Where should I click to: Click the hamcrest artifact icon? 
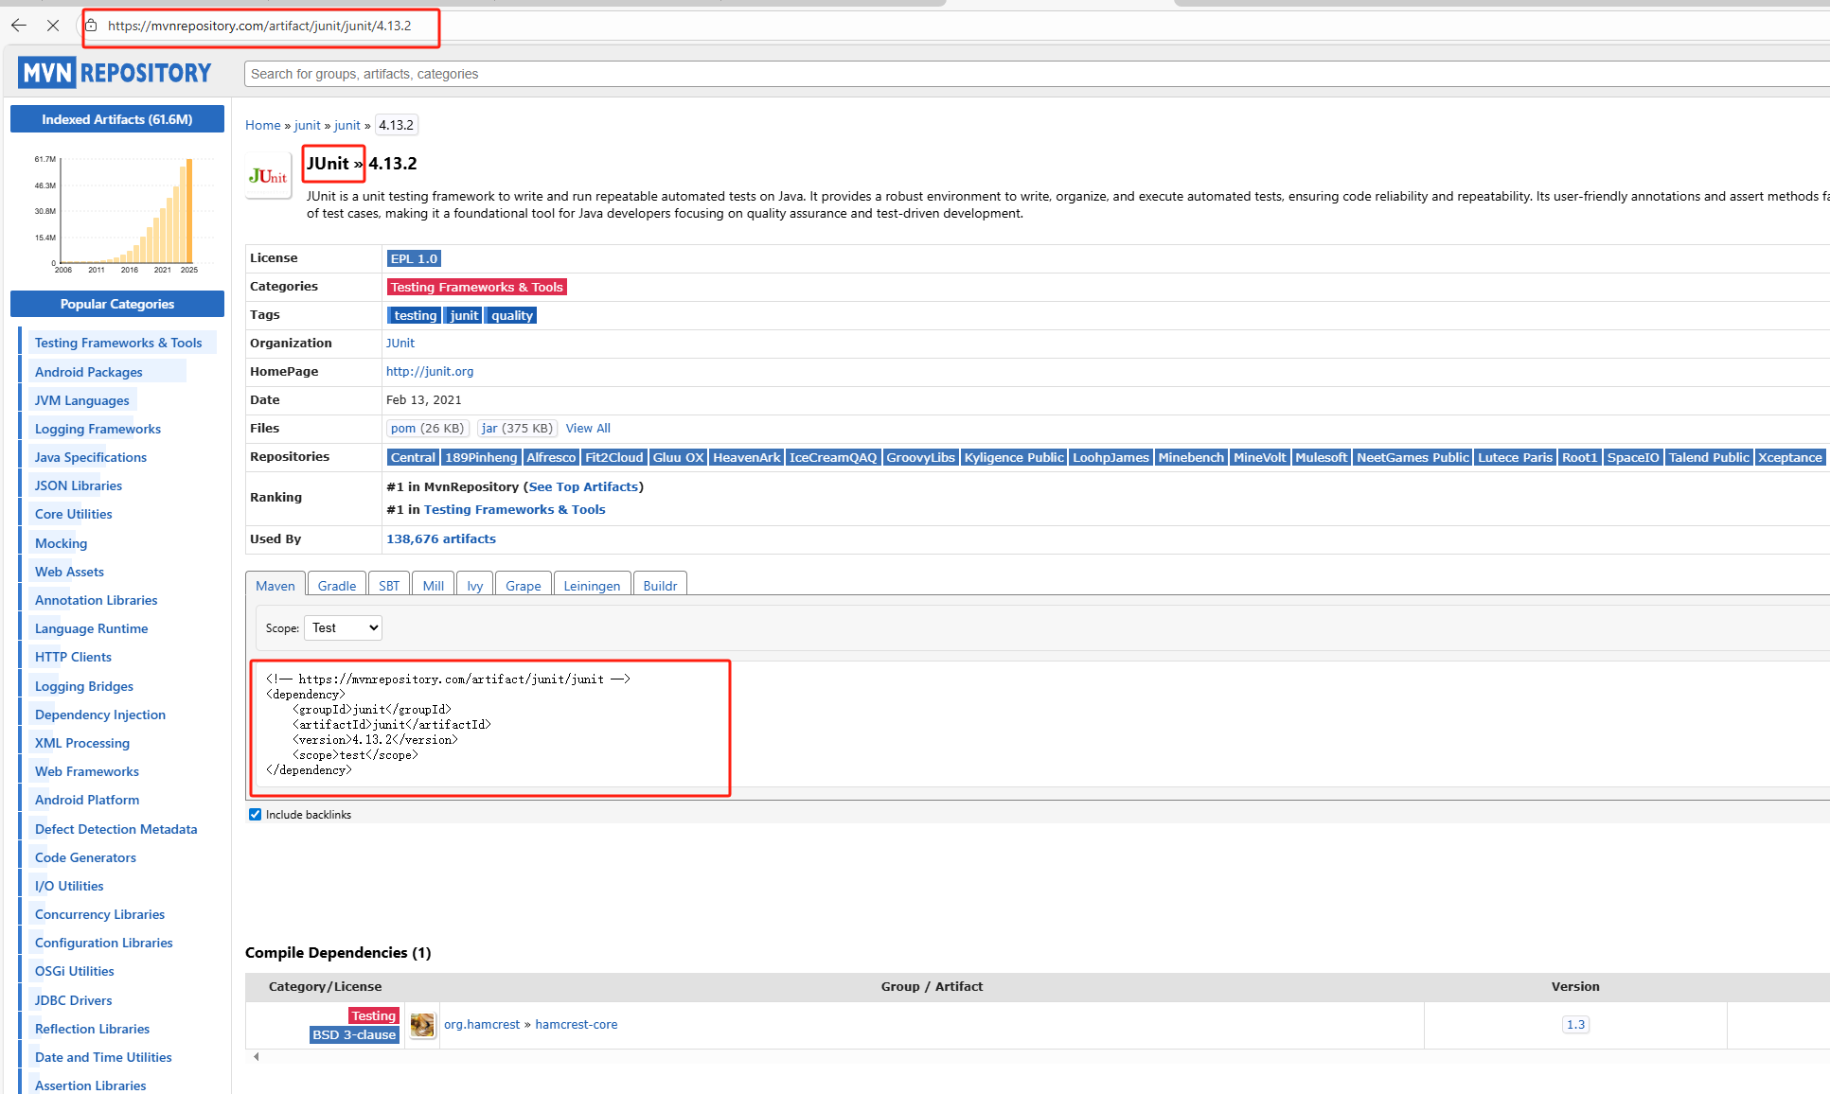point(422,1025)
